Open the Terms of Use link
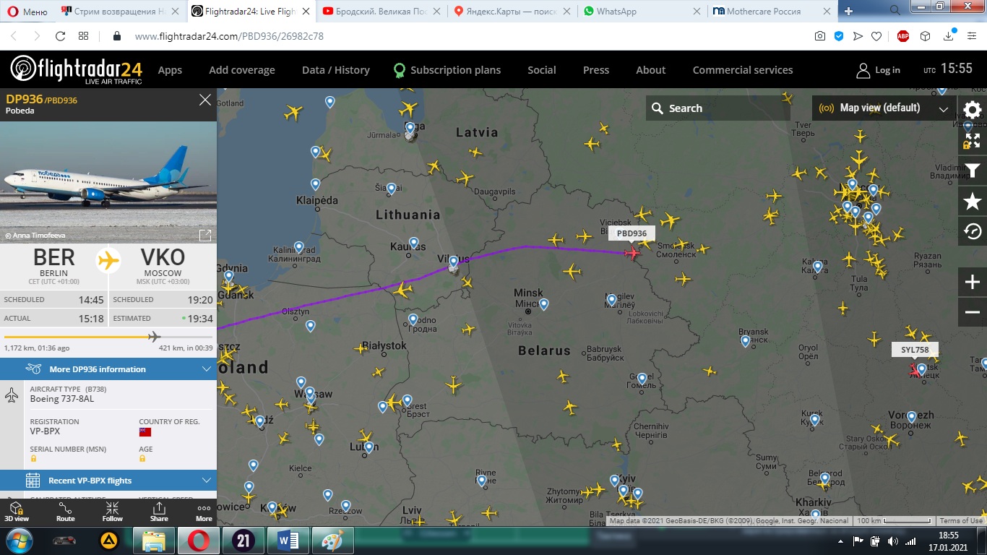The image size is (987, 555). [x=961, y=520]
